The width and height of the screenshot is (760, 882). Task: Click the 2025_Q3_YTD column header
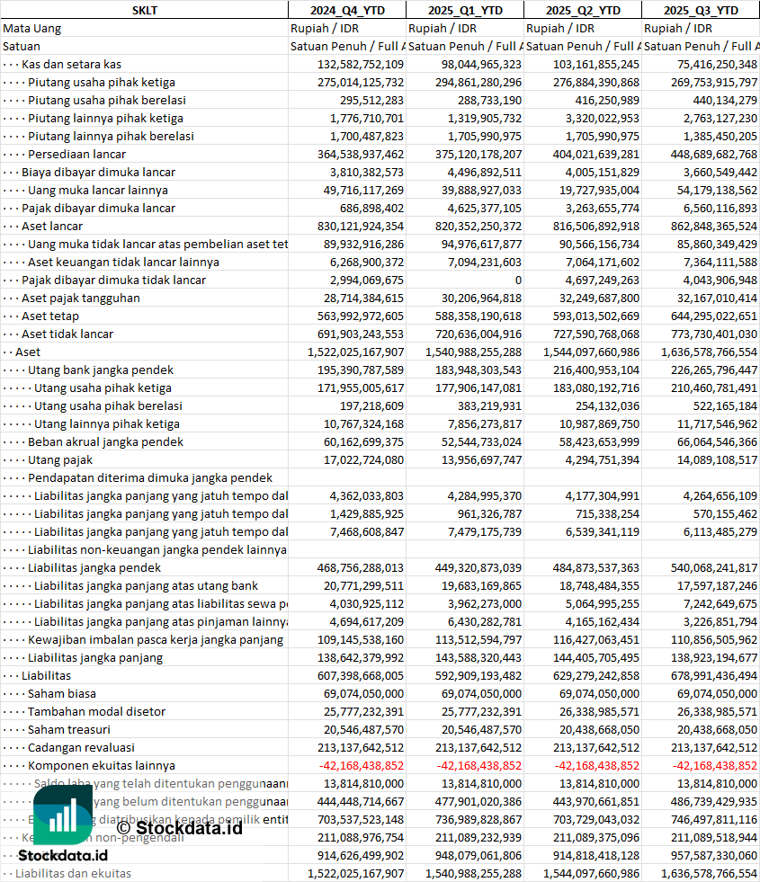[701, 10]
